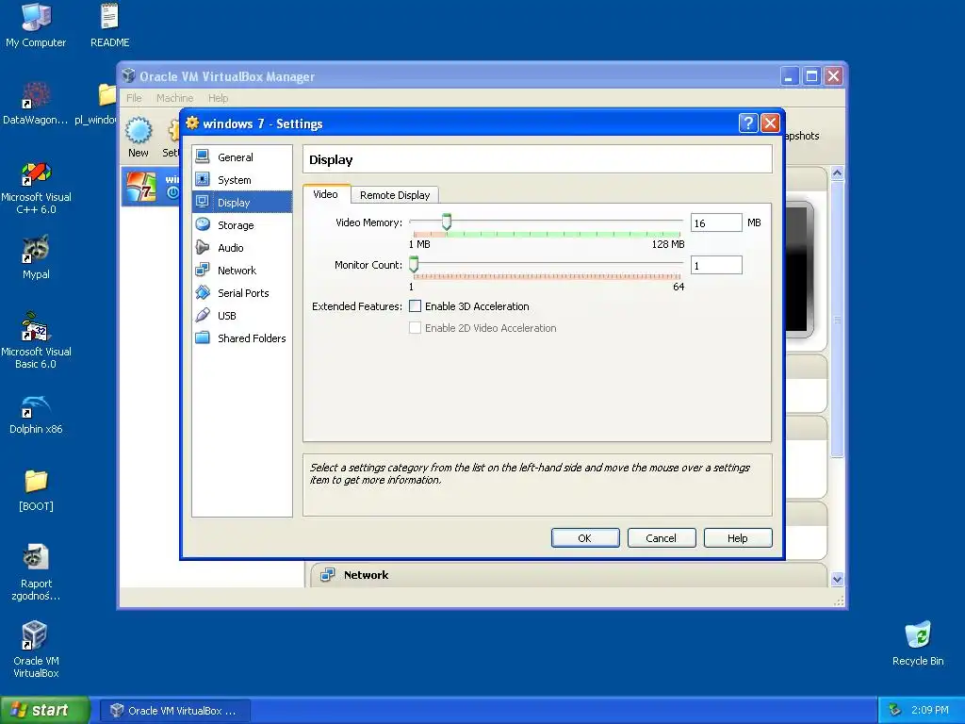Open Shared Folders settings category
This screenshot has width=965, height=724.
(x=242, y=338)
